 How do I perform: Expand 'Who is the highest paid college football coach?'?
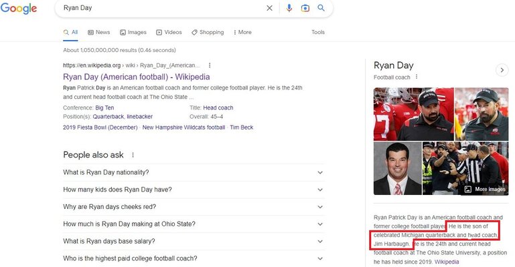(x=194, y=258)
